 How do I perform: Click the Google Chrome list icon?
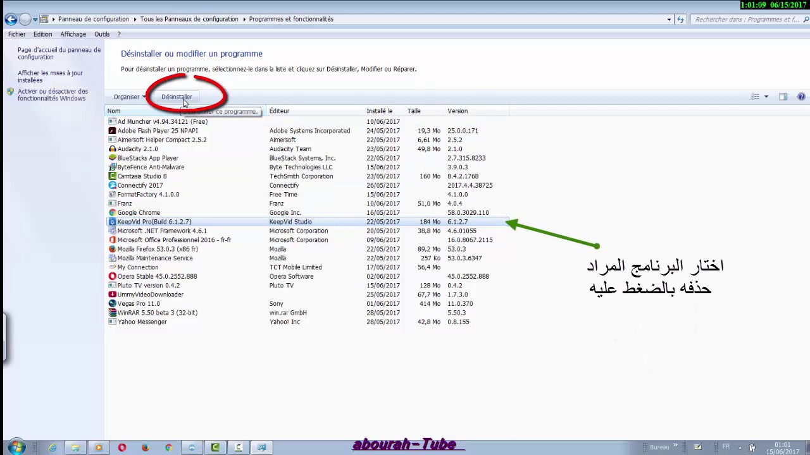tap(112, 213)
